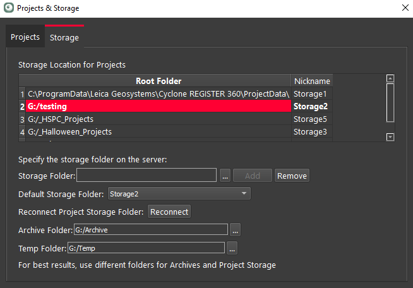Click the Root Folder column header

click(158, 81)
